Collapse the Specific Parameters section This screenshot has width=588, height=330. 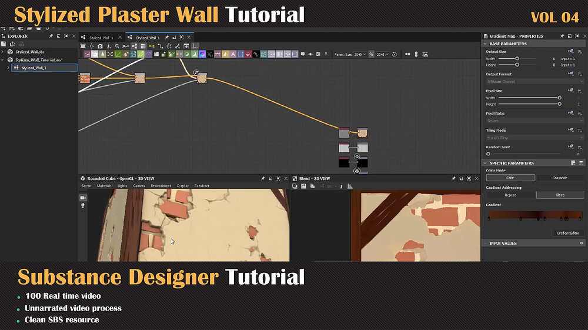[x=485, y=163]
